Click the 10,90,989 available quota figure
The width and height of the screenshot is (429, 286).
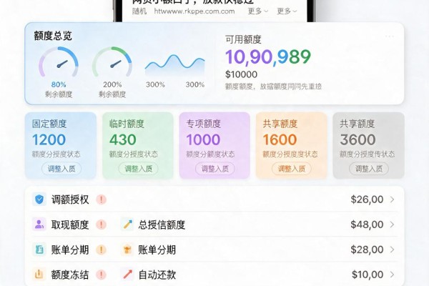pos(268,57)
